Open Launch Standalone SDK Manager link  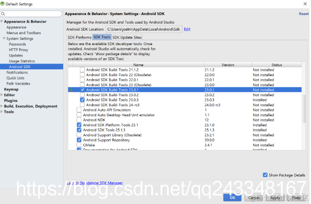click(x=95, y=183)
